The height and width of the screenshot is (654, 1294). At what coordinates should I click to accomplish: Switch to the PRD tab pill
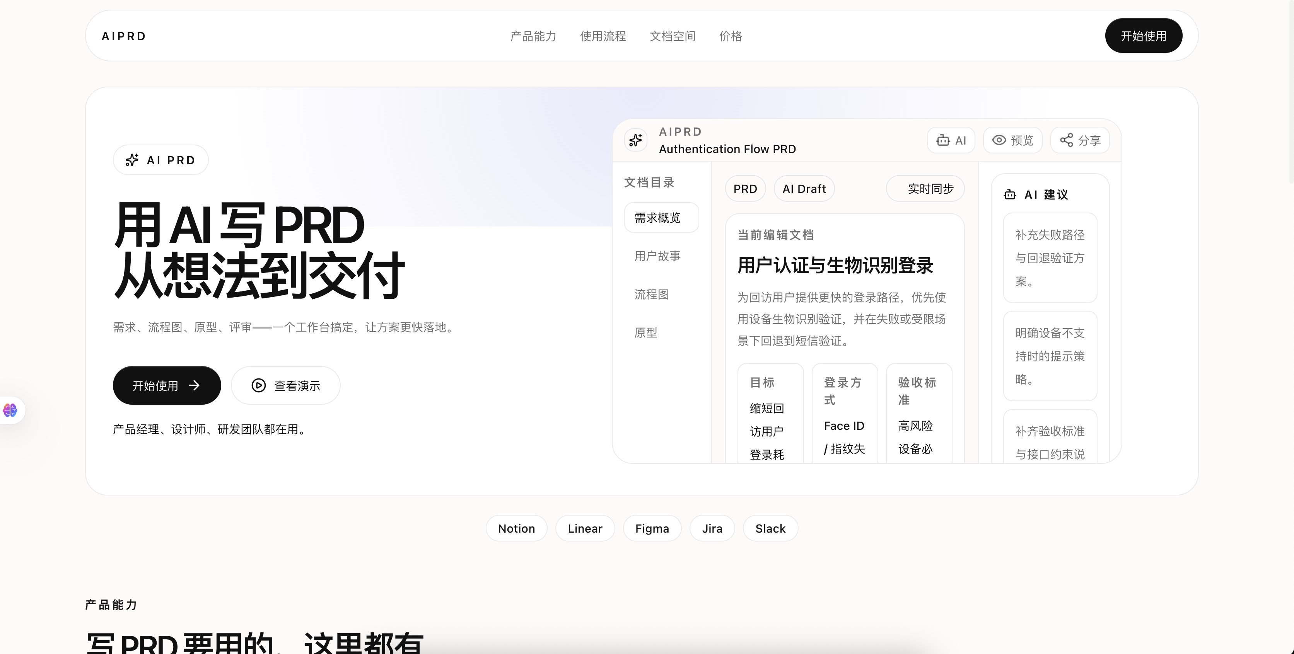[x=745, y=189]
